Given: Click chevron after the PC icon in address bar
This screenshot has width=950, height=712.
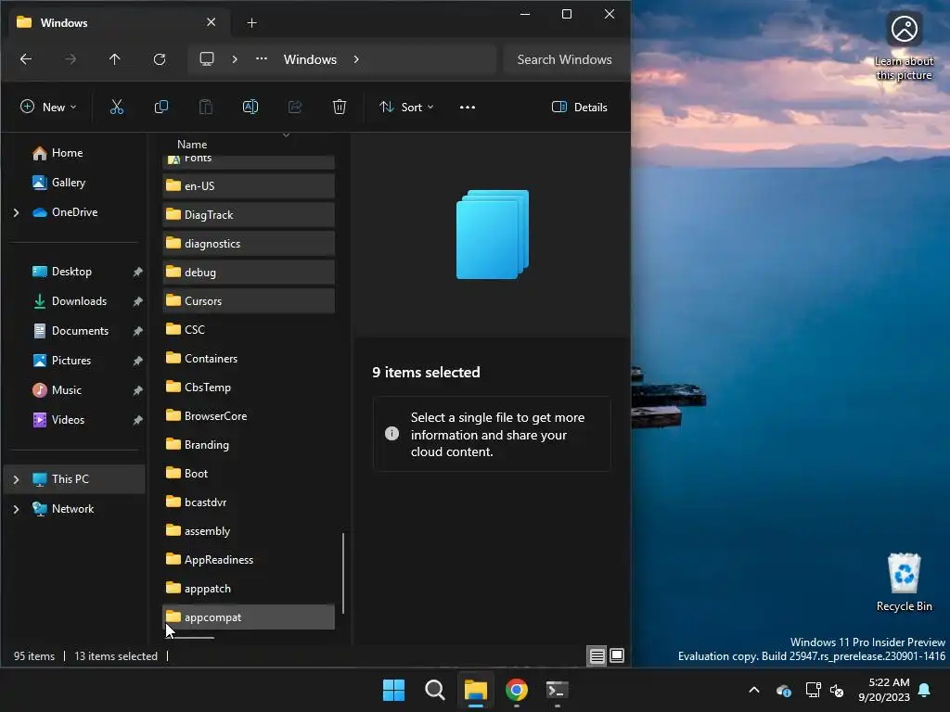Looking at the screenshot, I should 235,59.
